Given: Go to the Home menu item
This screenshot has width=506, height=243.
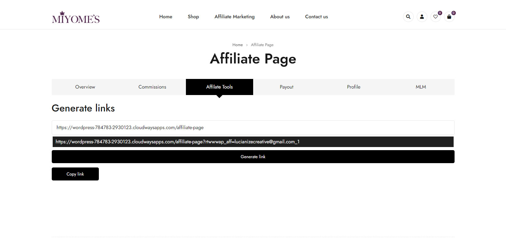Looking at the screenshot, I should tap(166, 17).
